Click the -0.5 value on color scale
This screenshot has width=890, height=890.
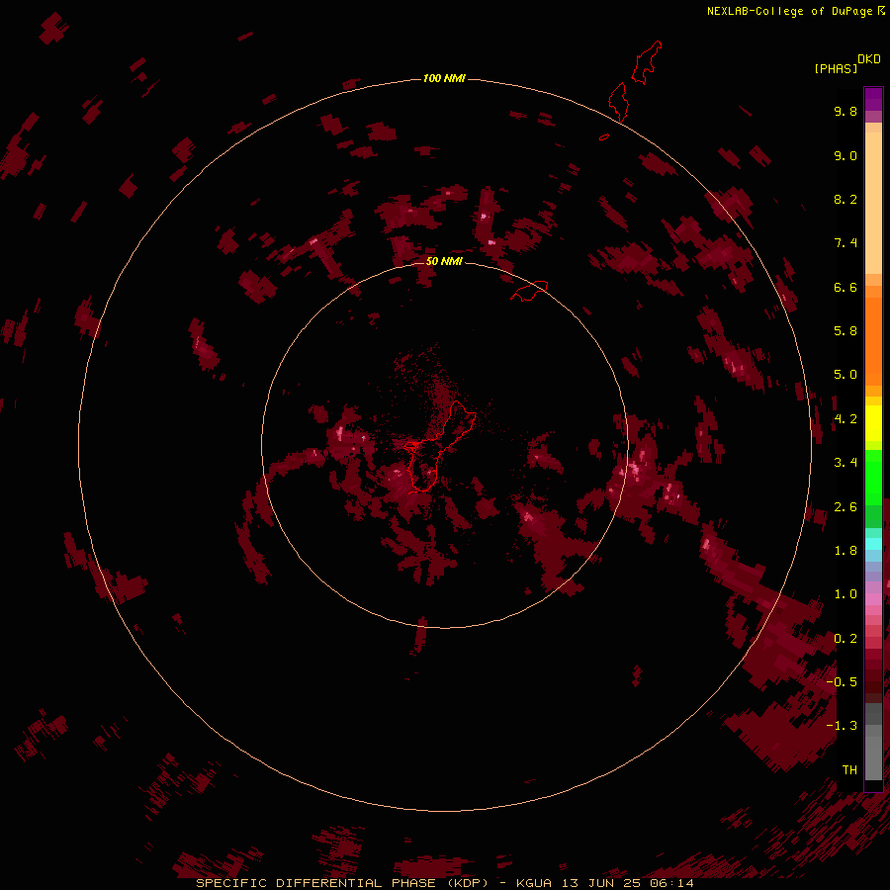pyautogui.click(x=842, y=681)
